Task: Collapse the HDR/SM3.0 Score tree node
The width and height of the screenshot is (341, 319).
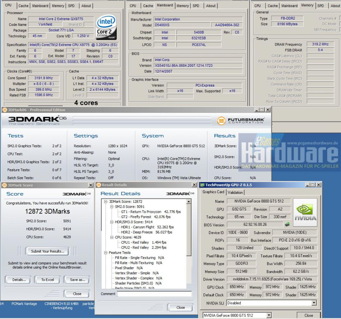Action: [x=112, y=222]
